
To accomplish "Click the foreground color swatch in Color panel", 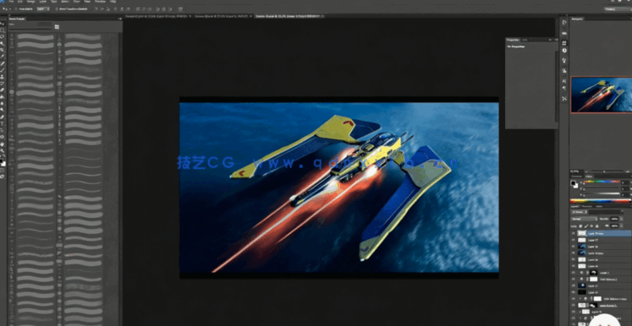I will [x=573, y=183].
